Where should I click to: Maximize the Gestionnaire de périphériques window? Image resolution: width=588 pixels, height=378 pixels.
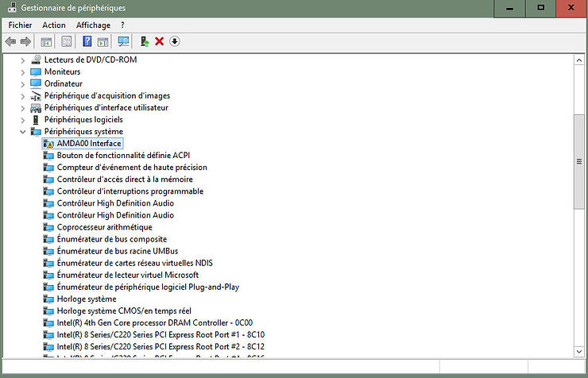click(540, 8)
